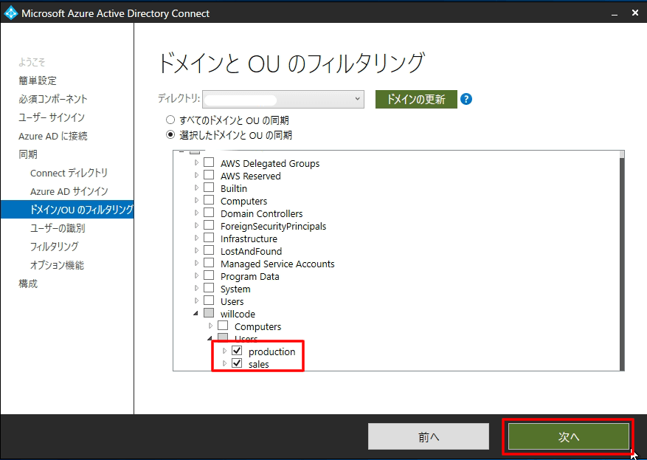647x460 pixels.
Task: Select the production OU label
Action: coord(272,351)
